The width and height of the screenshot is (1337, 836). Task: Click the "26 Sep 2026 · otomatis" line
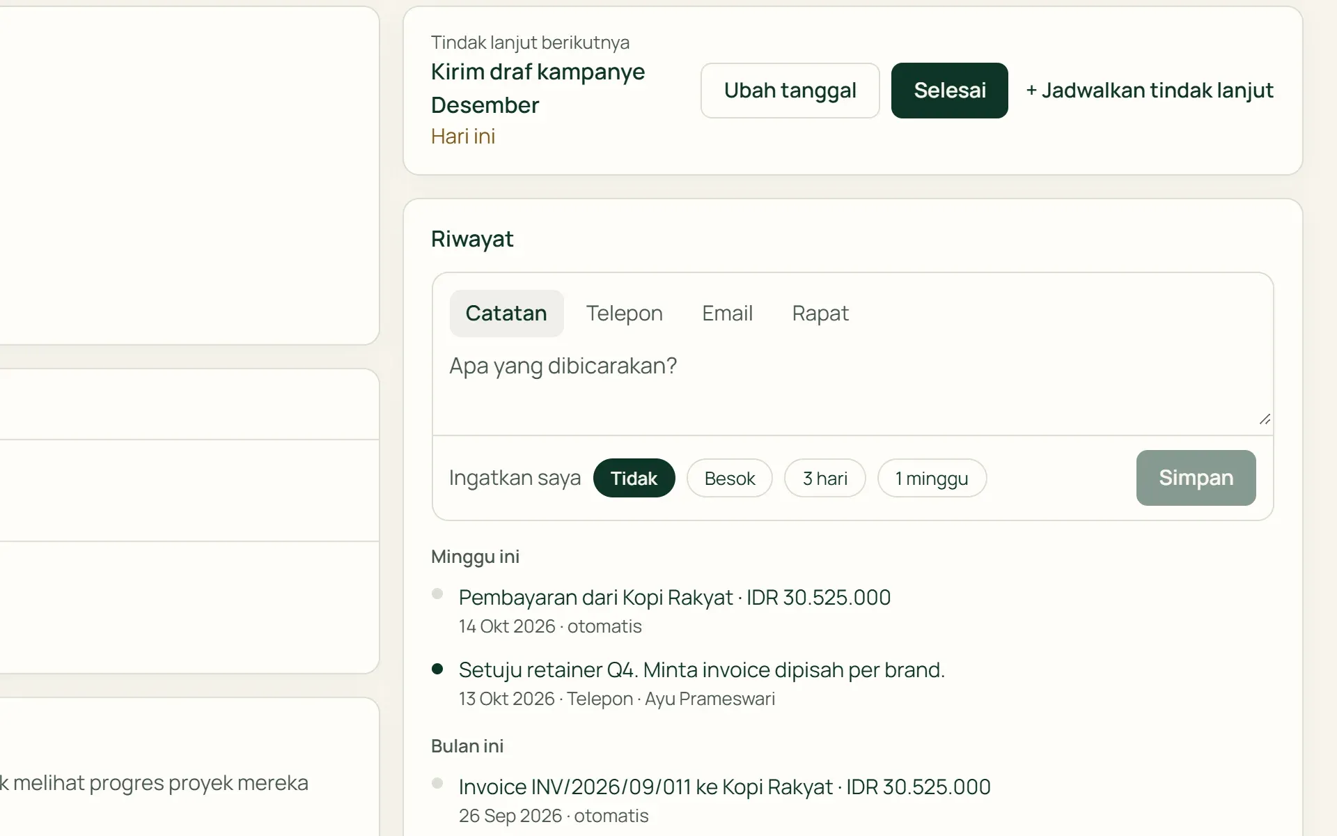(554, 816)
